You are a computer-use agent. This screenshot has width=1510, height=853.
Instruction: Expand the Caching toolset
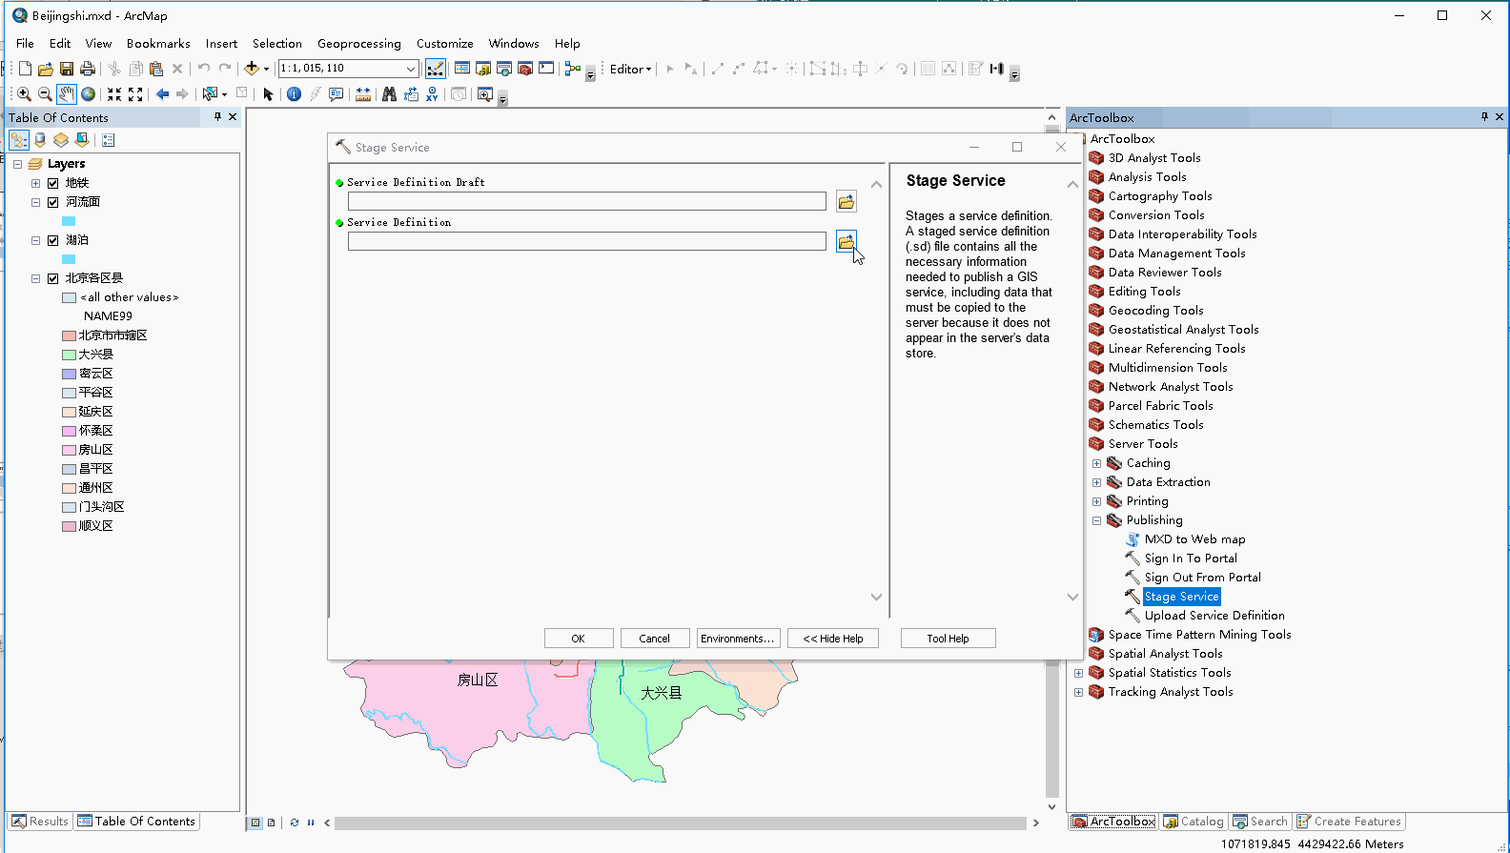[1096, 463]
